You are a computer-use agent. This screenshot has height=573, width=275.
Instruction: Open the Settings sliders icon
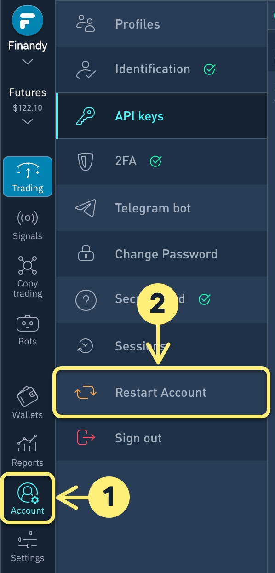pyautogui.click(x=28, y=539)
